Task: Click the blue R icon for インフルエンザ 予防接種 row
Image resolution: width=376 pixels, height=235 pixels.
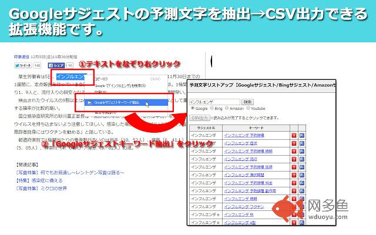Action: [x=301, y=136]
